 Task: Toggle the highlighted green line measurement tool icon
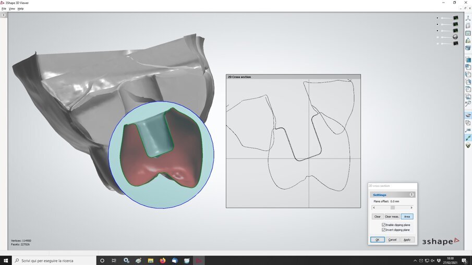pos(468,137)
